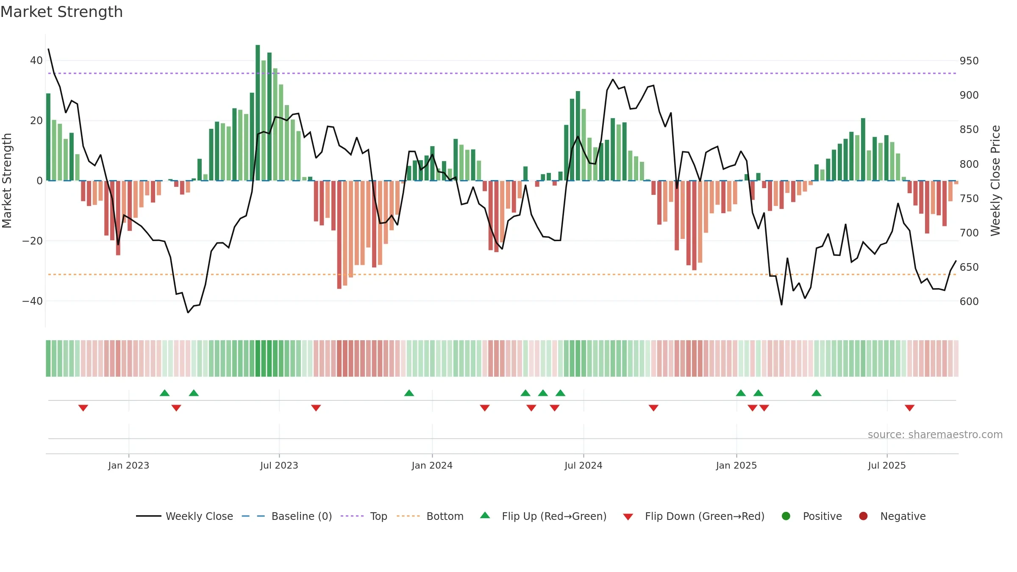Click the red flip-down marker after Jul 2025
This screenshot has width=1017, height=572.
909,408
